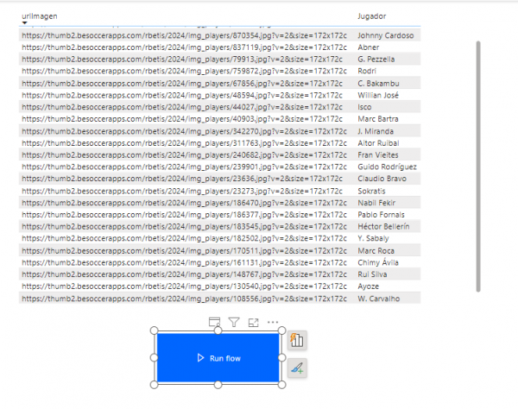Click the image URL ending 837119.jpg
The height and width of the screenshot is (409, 518).
tap(185, 47)
